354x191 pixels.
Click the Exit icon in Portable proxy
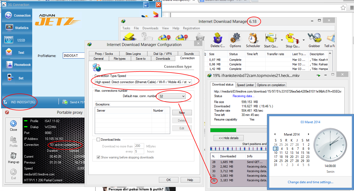click(13, 174)
